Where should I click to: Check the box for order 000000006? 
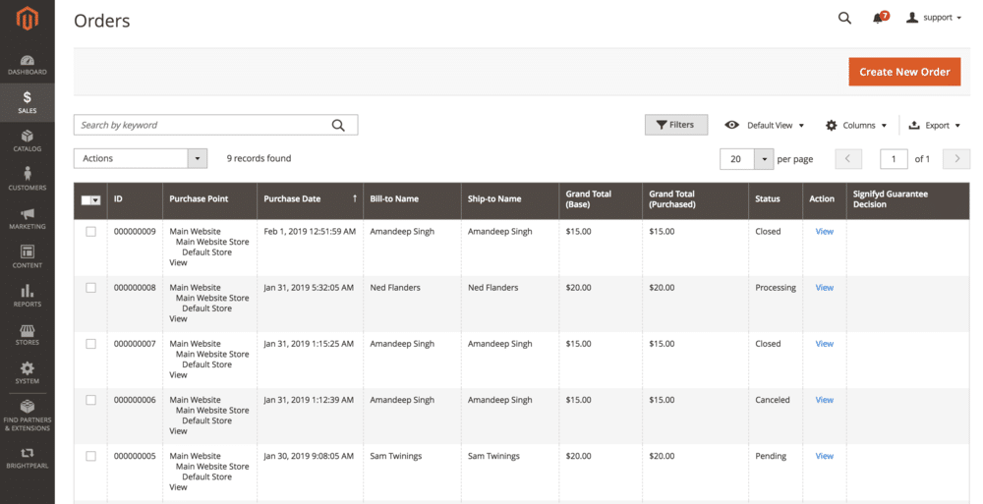[x=91, y=400]
